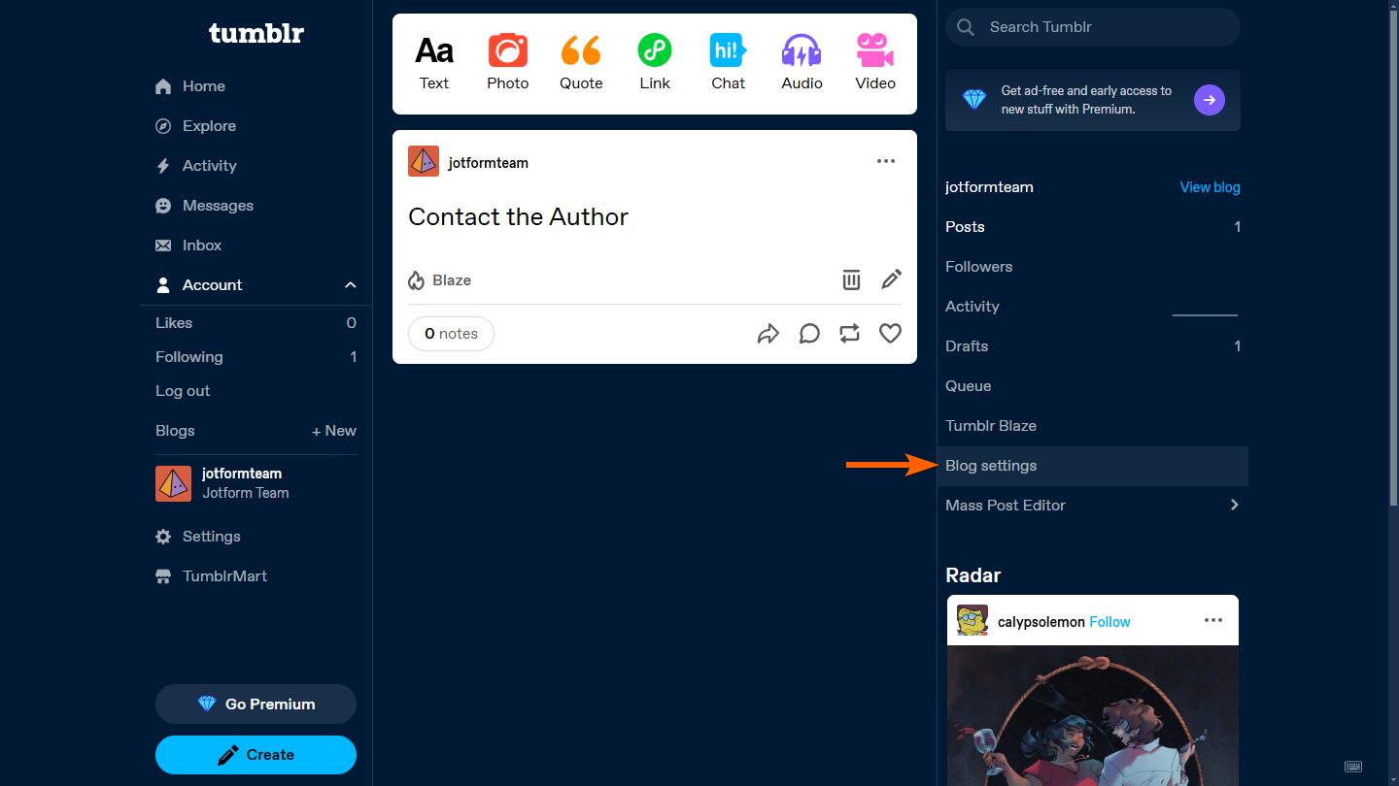Add a new blog with + New
Viewport: 1399px width, 786px height.
pyautogui.click(x=334, y=431)
